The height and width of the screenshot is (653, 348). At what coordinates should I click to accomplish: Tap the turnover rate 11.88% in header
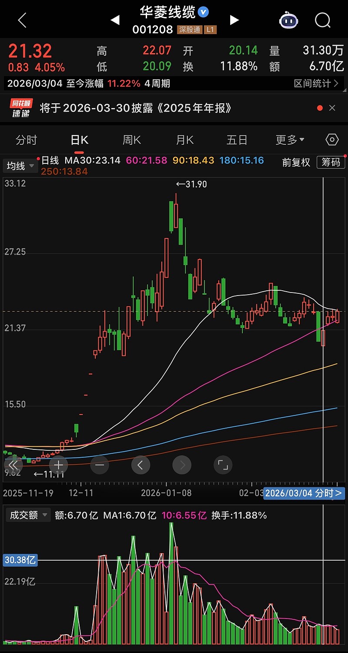[x=239, y=66]
